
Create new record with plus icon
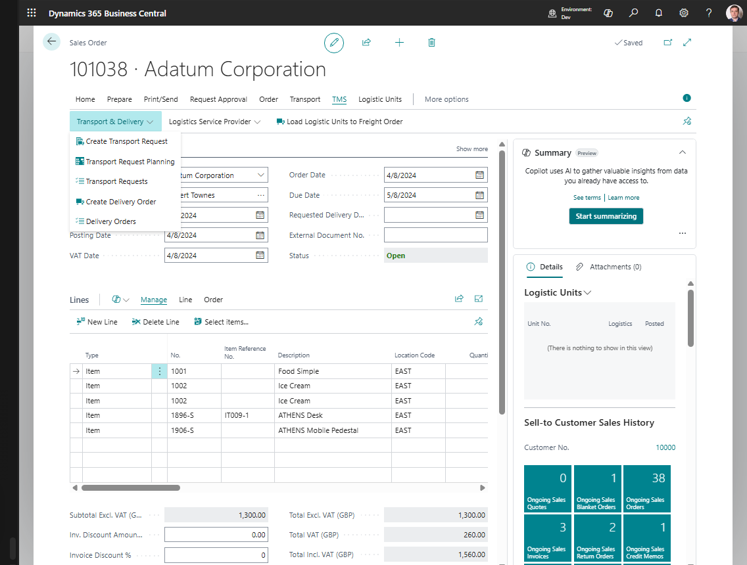(399, 42)
